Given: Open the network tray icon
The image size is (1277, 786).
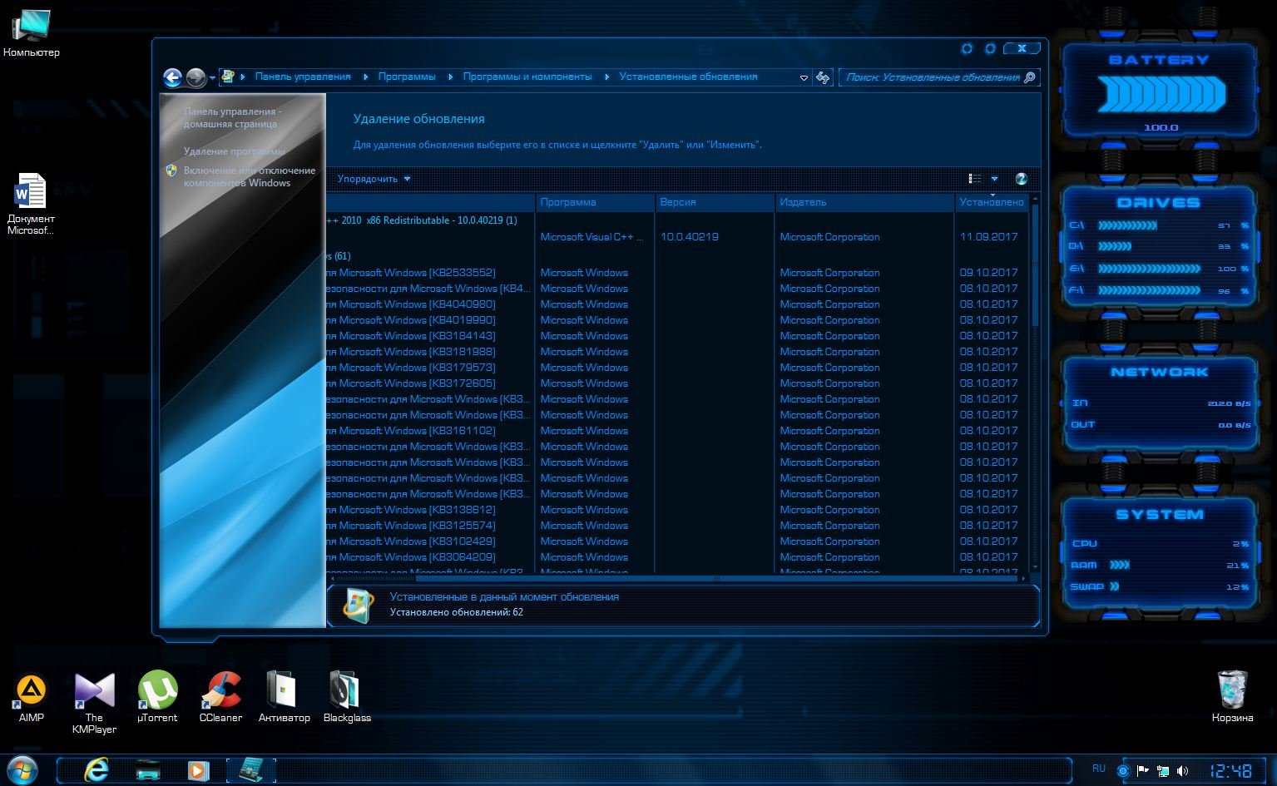Looking at the screenshot, I should coord(1163,771).
